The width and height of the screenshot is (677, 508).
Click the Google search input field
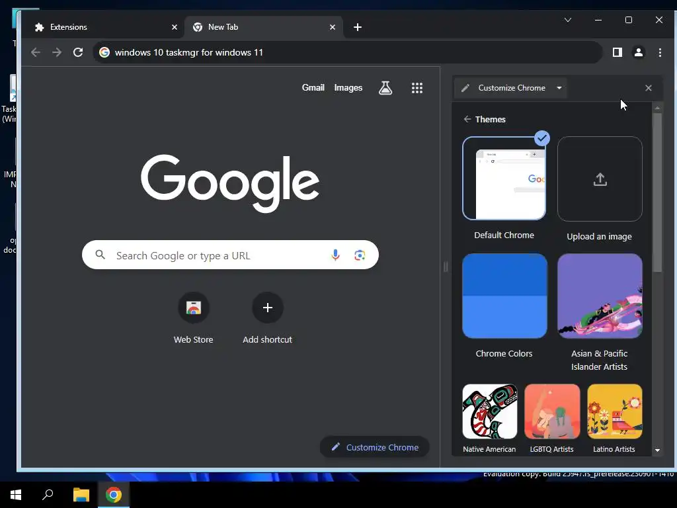point(230,255)
